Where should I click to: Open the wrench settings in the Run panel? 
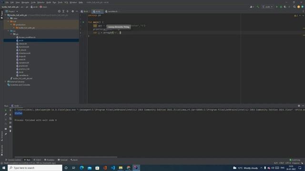tap(6, 114)
